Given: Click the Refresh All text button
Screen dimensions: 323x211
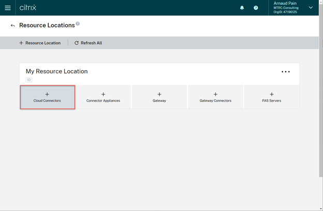Looking at the screenshot, I should coord(91,43).
